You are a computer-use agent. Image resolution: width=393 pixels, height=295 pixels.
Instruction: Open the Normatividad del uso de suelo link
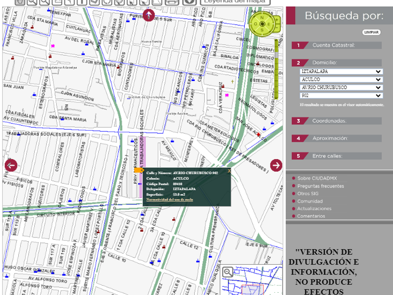click(x=169, y=200)
